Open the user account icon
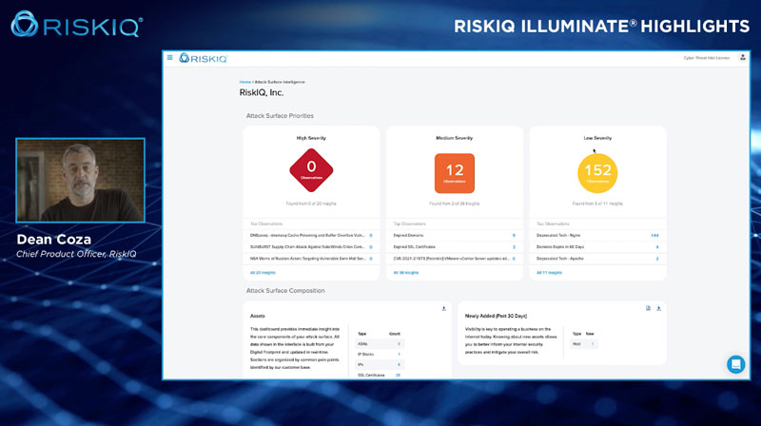Image resolution: width=761 pixels, height=426 pixels. (x=742, y=58)
